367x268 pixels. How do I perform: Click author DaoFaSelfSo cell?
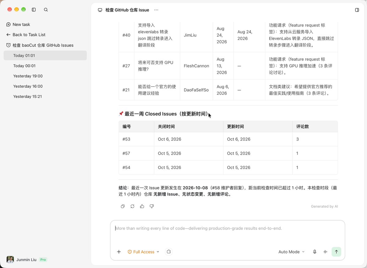pos(196,90)
